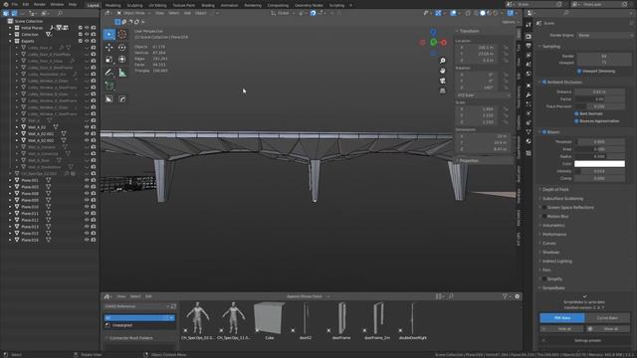This screenshot has width=637, height=358.
Task: Expand the Volumetrics section
Action: (x=553, y=226)
